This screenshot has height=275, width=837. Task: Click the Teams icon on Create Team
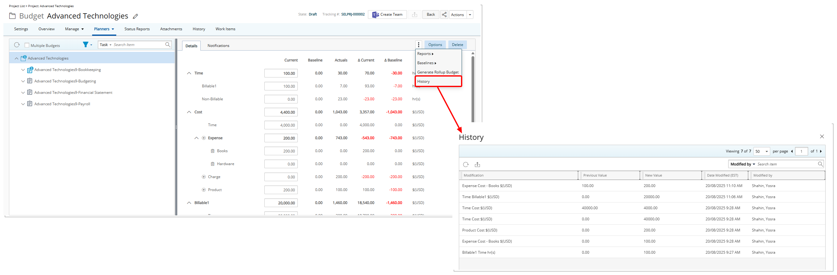375,15
